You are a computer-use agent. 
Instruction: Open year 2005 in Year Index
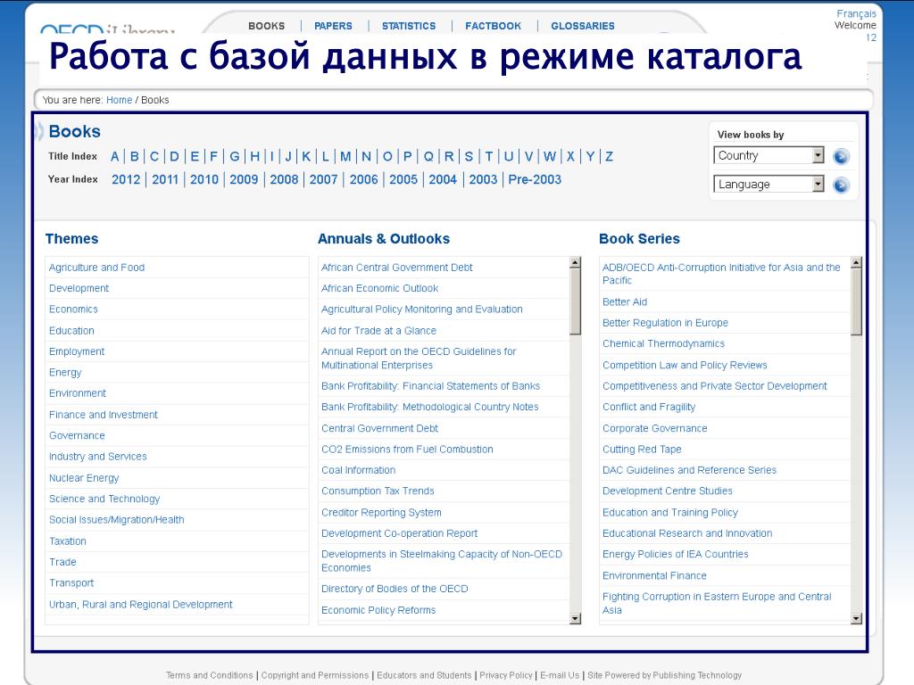coord(403,179)
